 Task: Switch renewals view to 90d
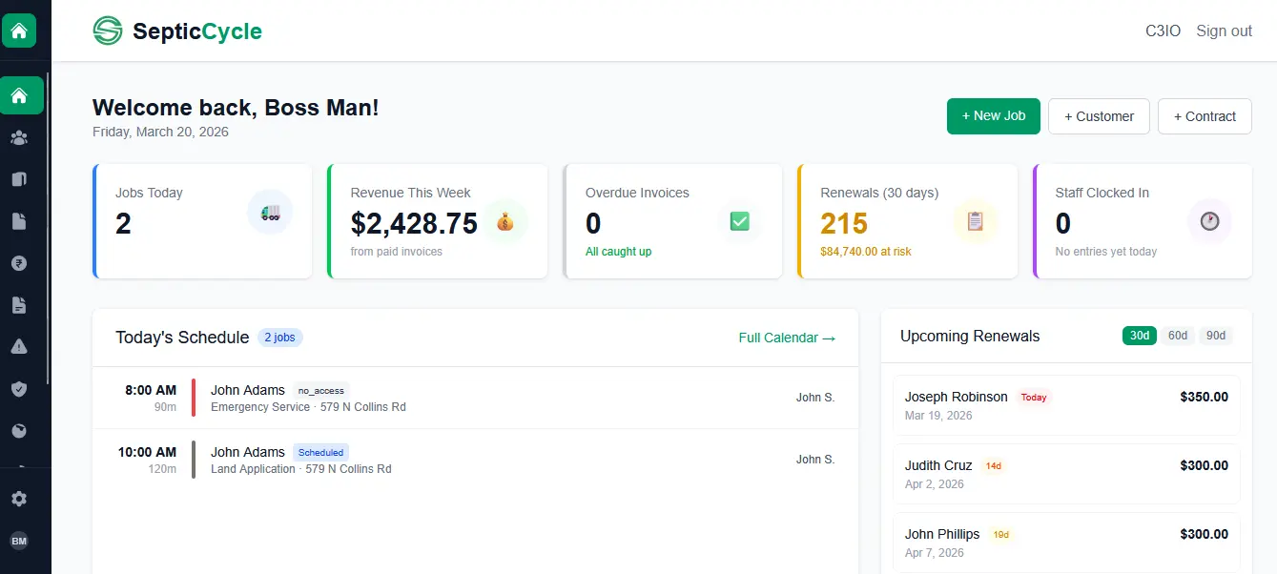1215,335
